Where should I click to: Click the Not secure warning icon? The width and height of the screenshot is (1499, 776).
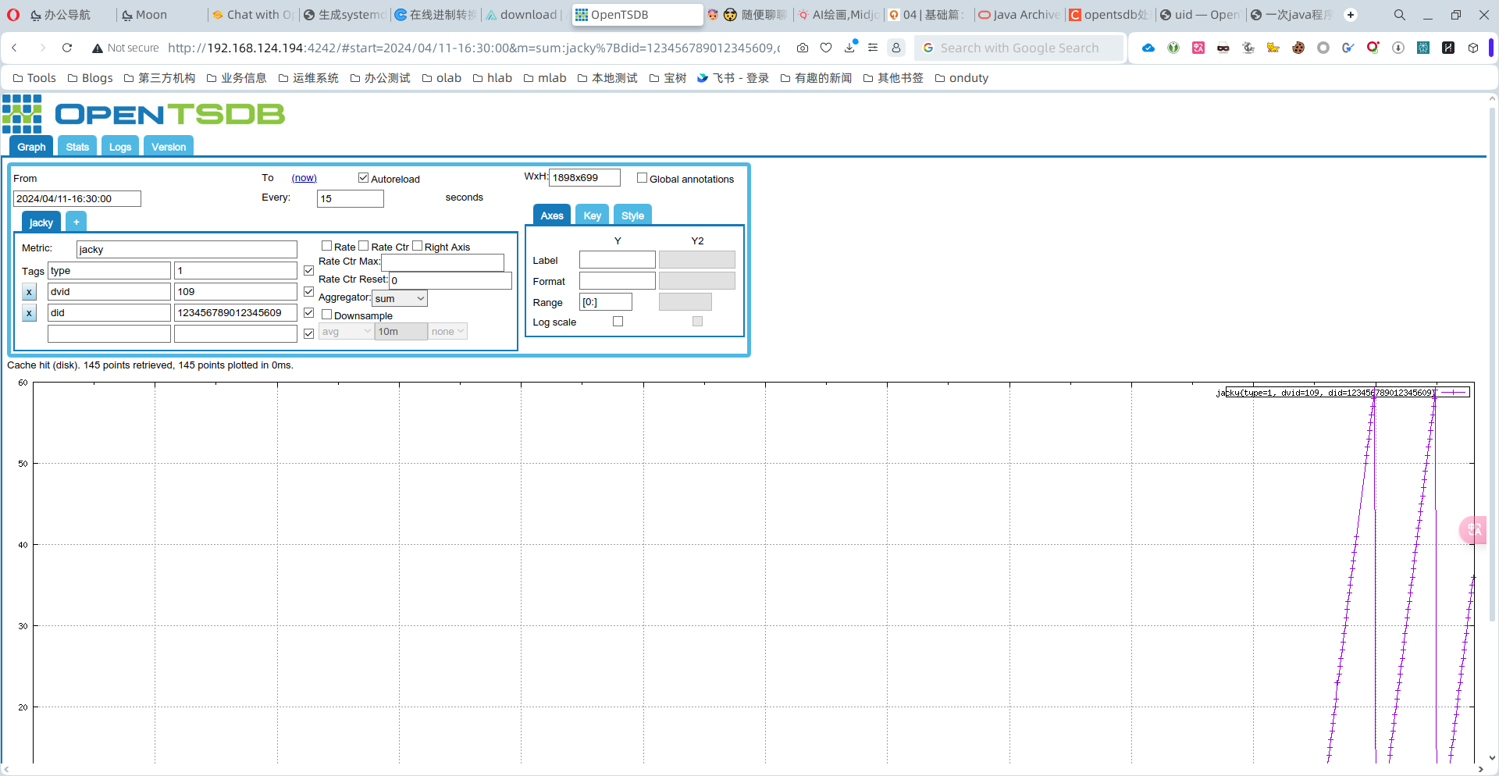click(x=98, y=48)
